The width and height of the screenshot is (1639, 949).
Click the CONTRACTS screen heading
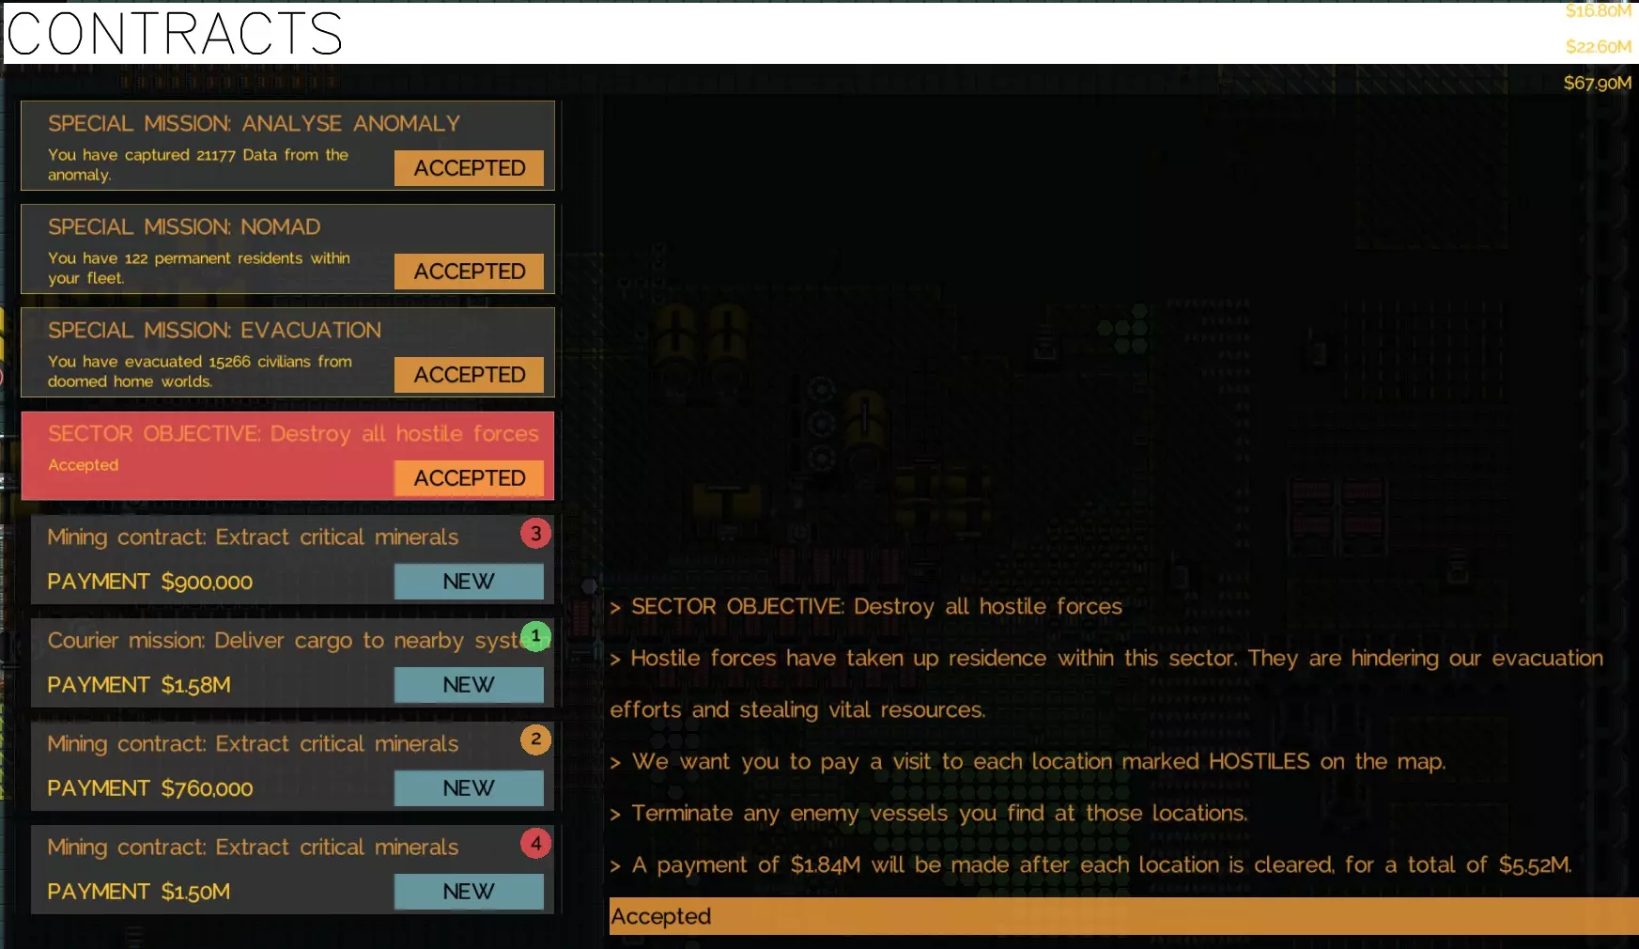175,34
